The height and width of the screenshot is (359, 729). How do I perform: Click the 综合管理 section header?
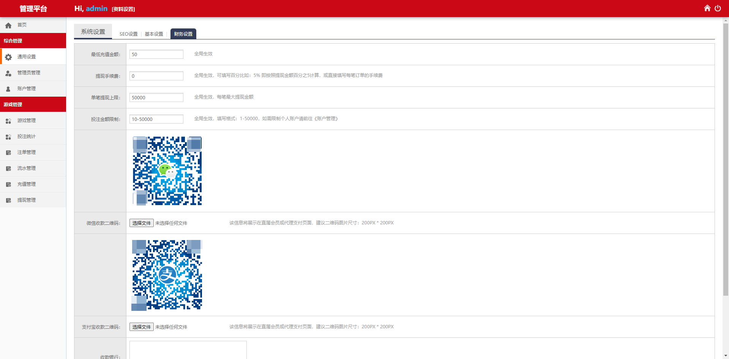coord(33,41)
